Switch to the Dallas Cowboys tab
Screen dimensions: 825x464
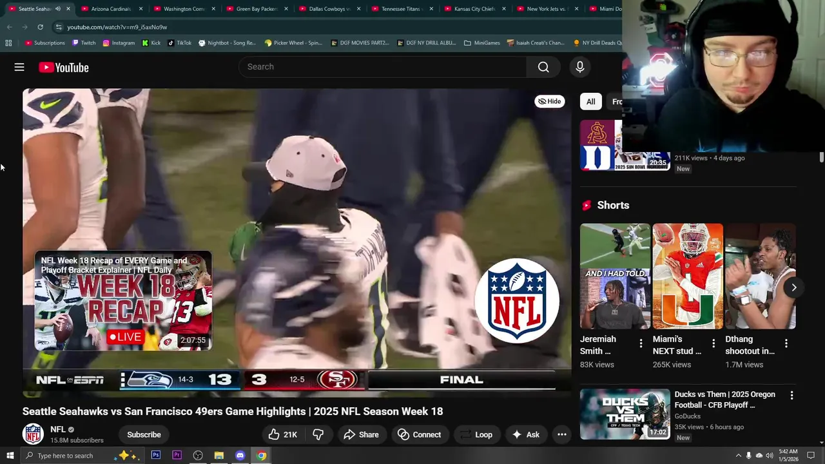click(329, 9)
